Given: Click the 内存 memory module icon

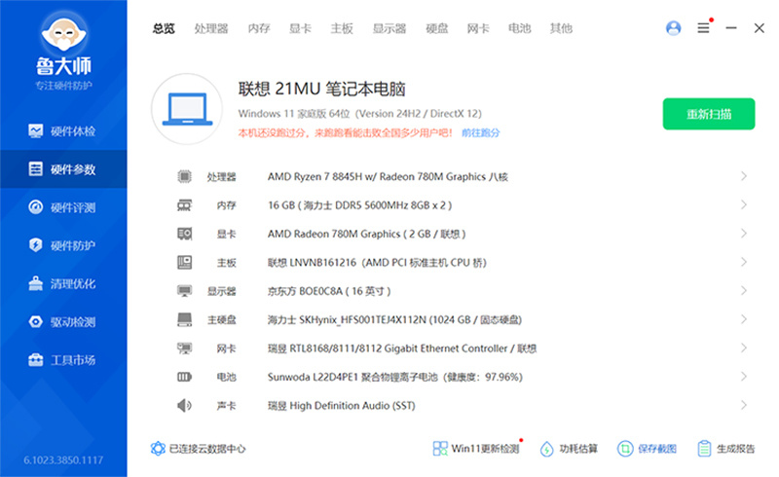Looking at the screenshot, I should 184,205.
